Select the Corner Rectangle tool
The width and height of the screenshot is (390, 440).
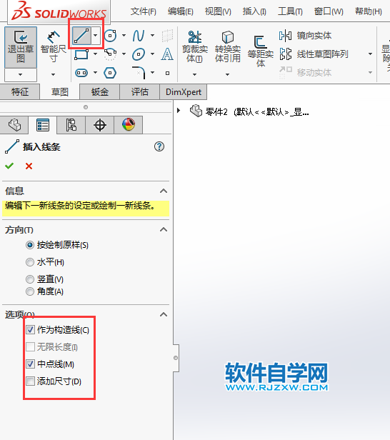coord(81,54)
